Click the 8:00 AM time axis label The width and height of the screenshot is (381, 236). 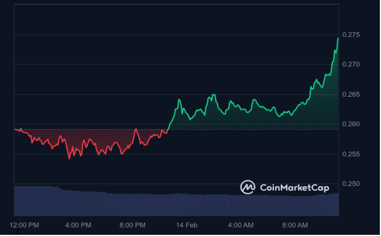[295, 225]
